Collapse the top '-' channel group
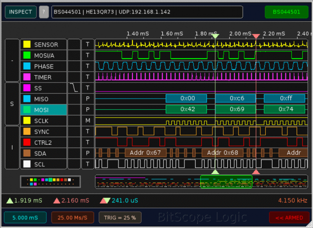 [x=12, y=61]
